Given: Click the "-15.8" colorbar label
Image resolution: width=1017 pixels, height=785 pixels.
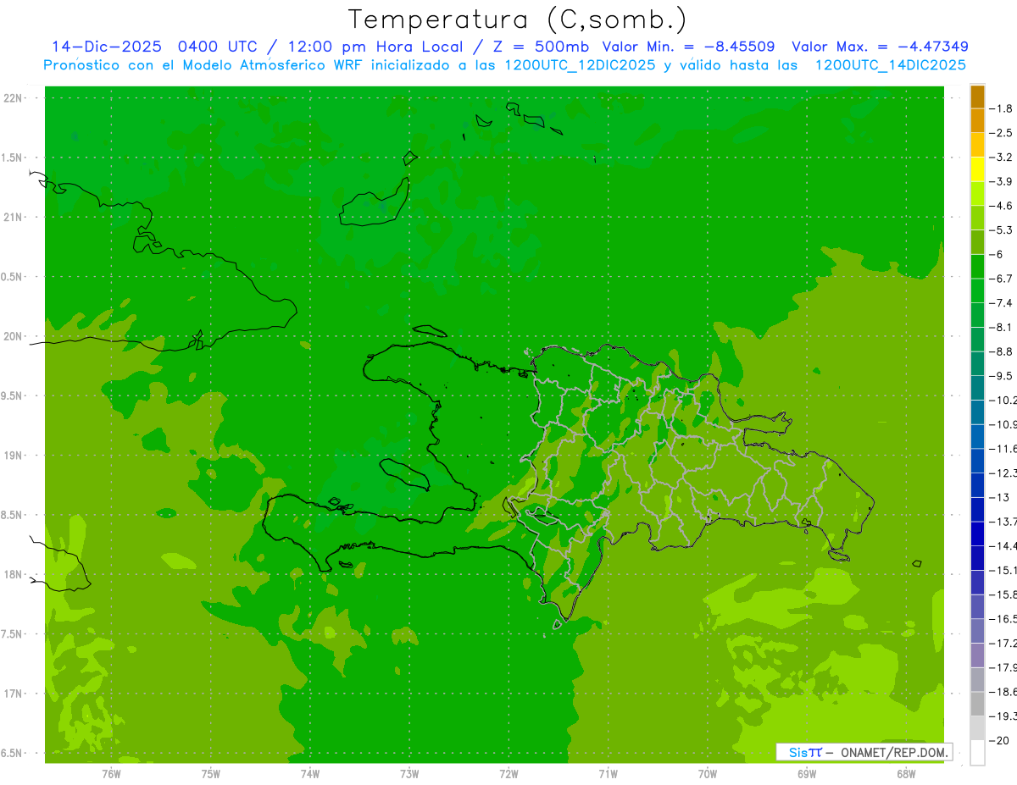Looking at the screenshot, I should [1003, 594].
